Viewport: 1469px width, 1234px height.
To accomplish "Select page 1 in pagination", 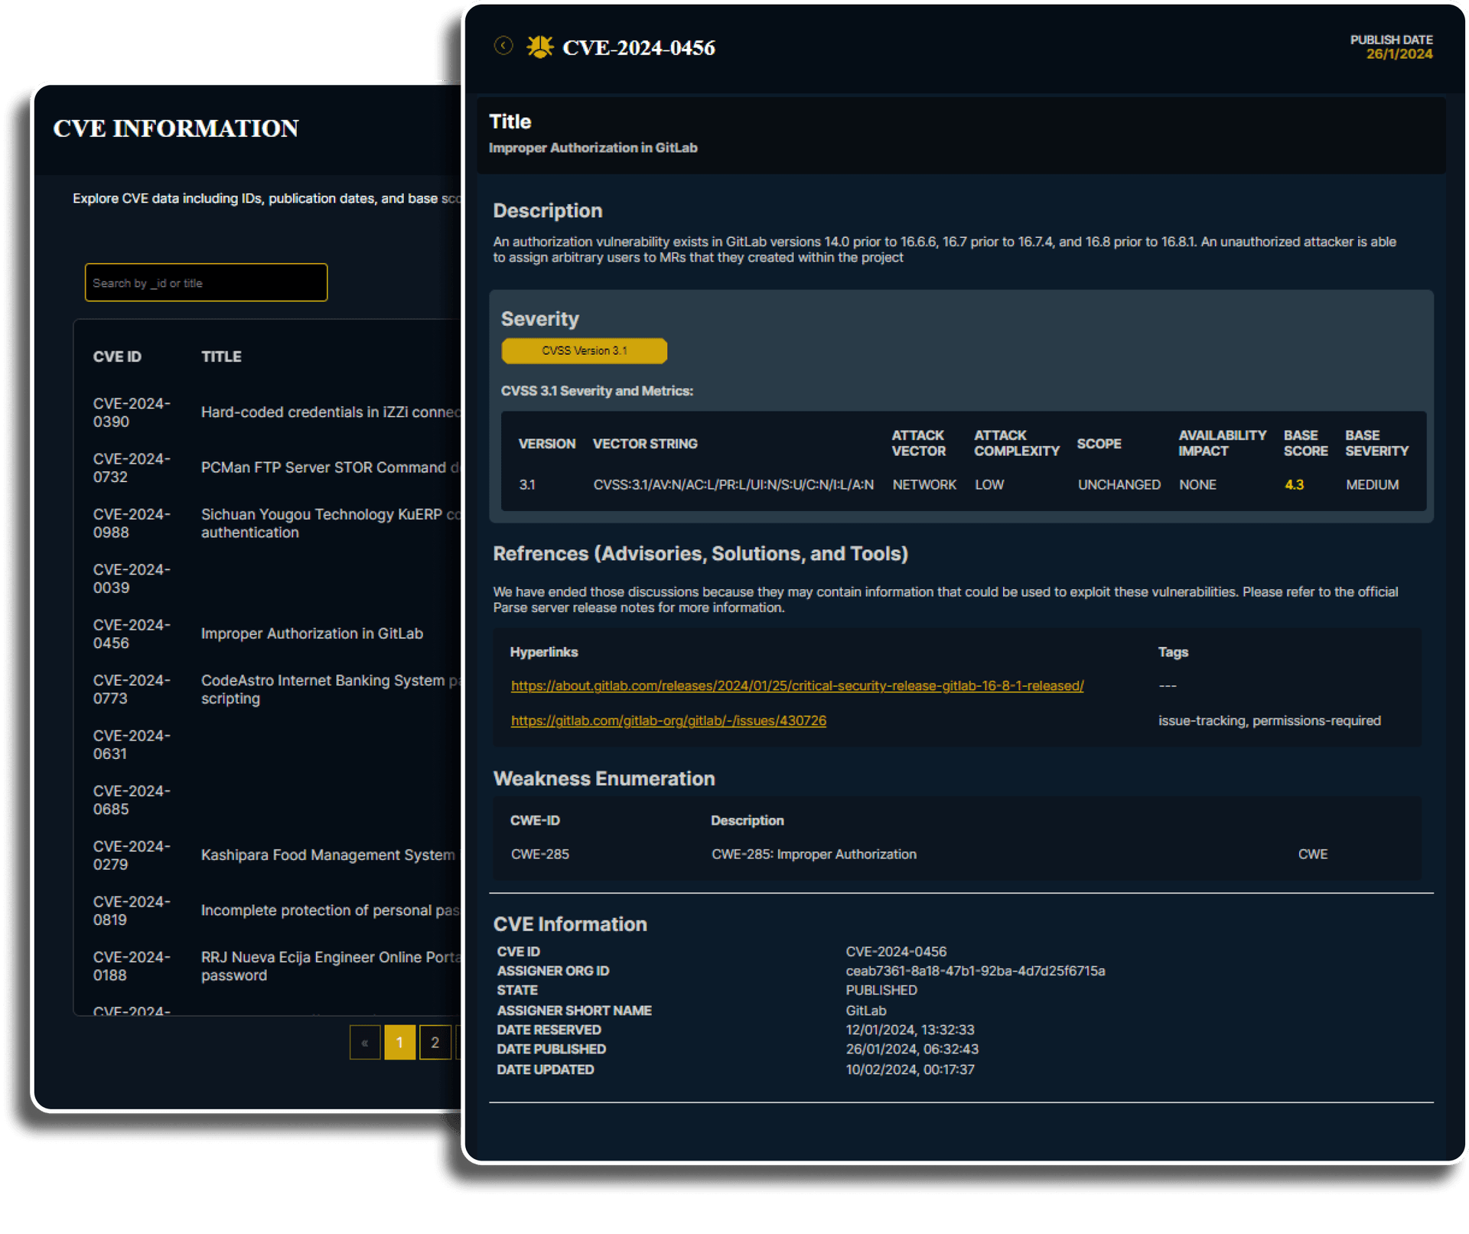I will point(399,1042).
